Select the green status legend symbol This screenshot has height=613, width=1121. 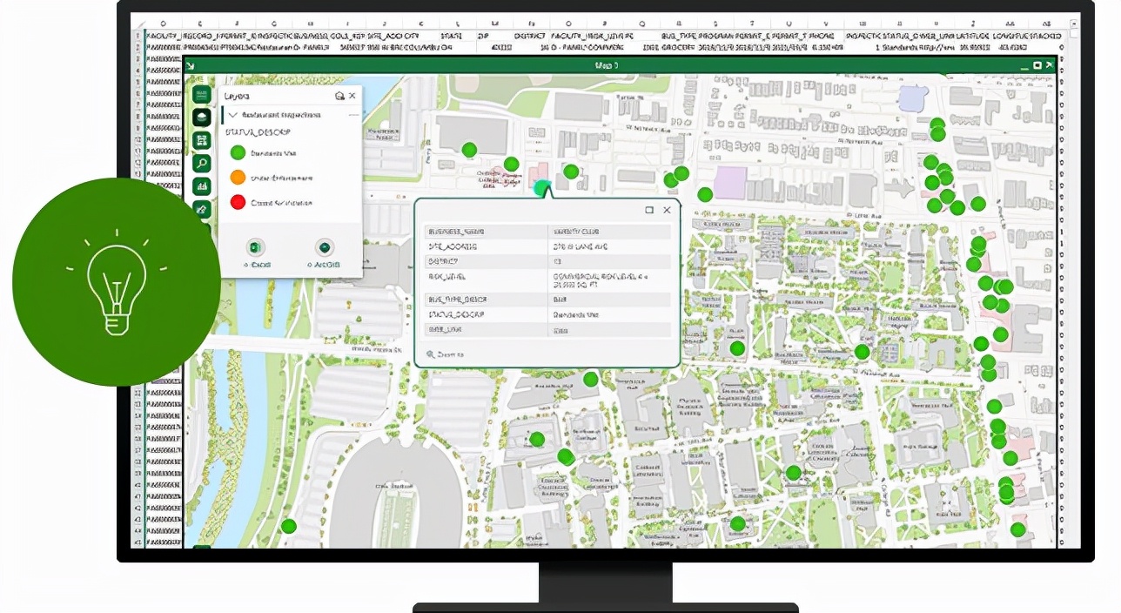click(238, 153)
